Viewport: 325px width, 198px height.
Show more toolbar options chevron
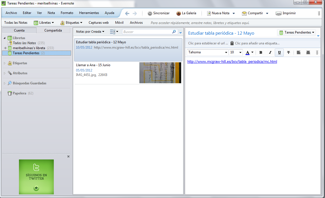tap(319, 13)
